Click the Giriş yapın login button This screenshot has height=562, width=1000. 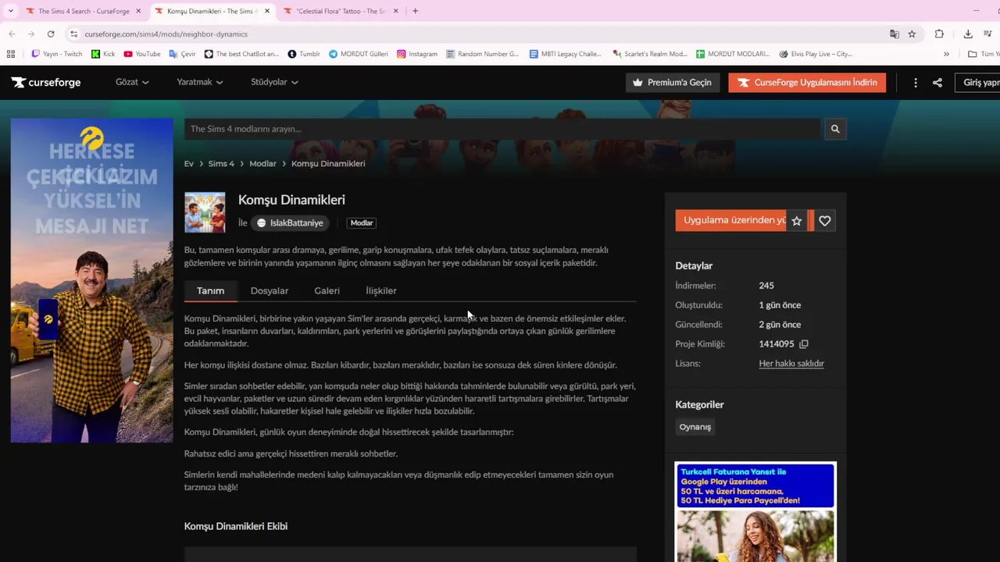tap(979, 82)
